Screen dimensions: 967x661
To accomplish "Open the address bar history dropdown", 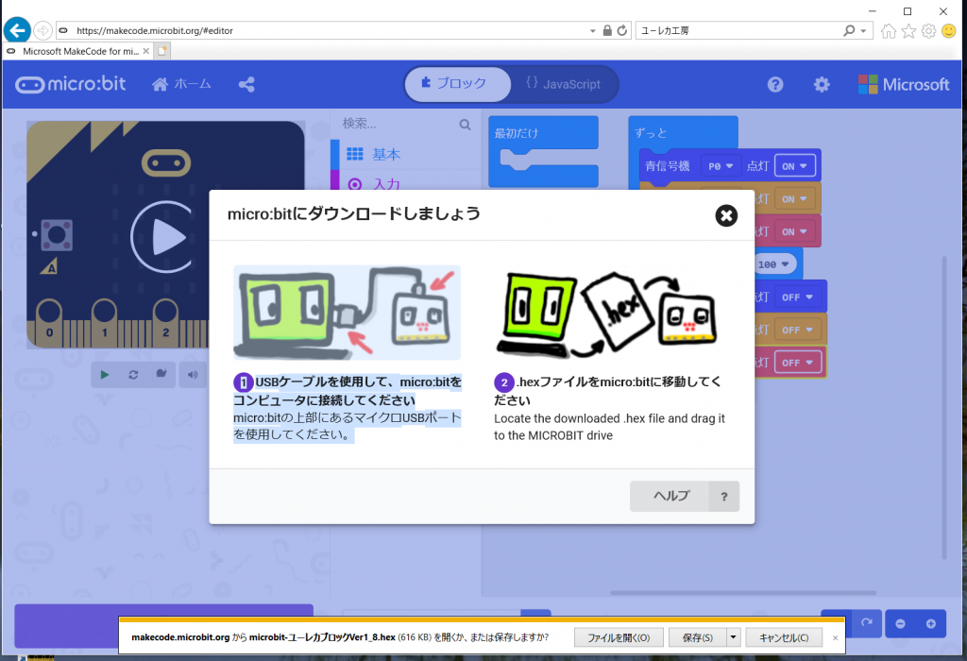I will 593,30.
